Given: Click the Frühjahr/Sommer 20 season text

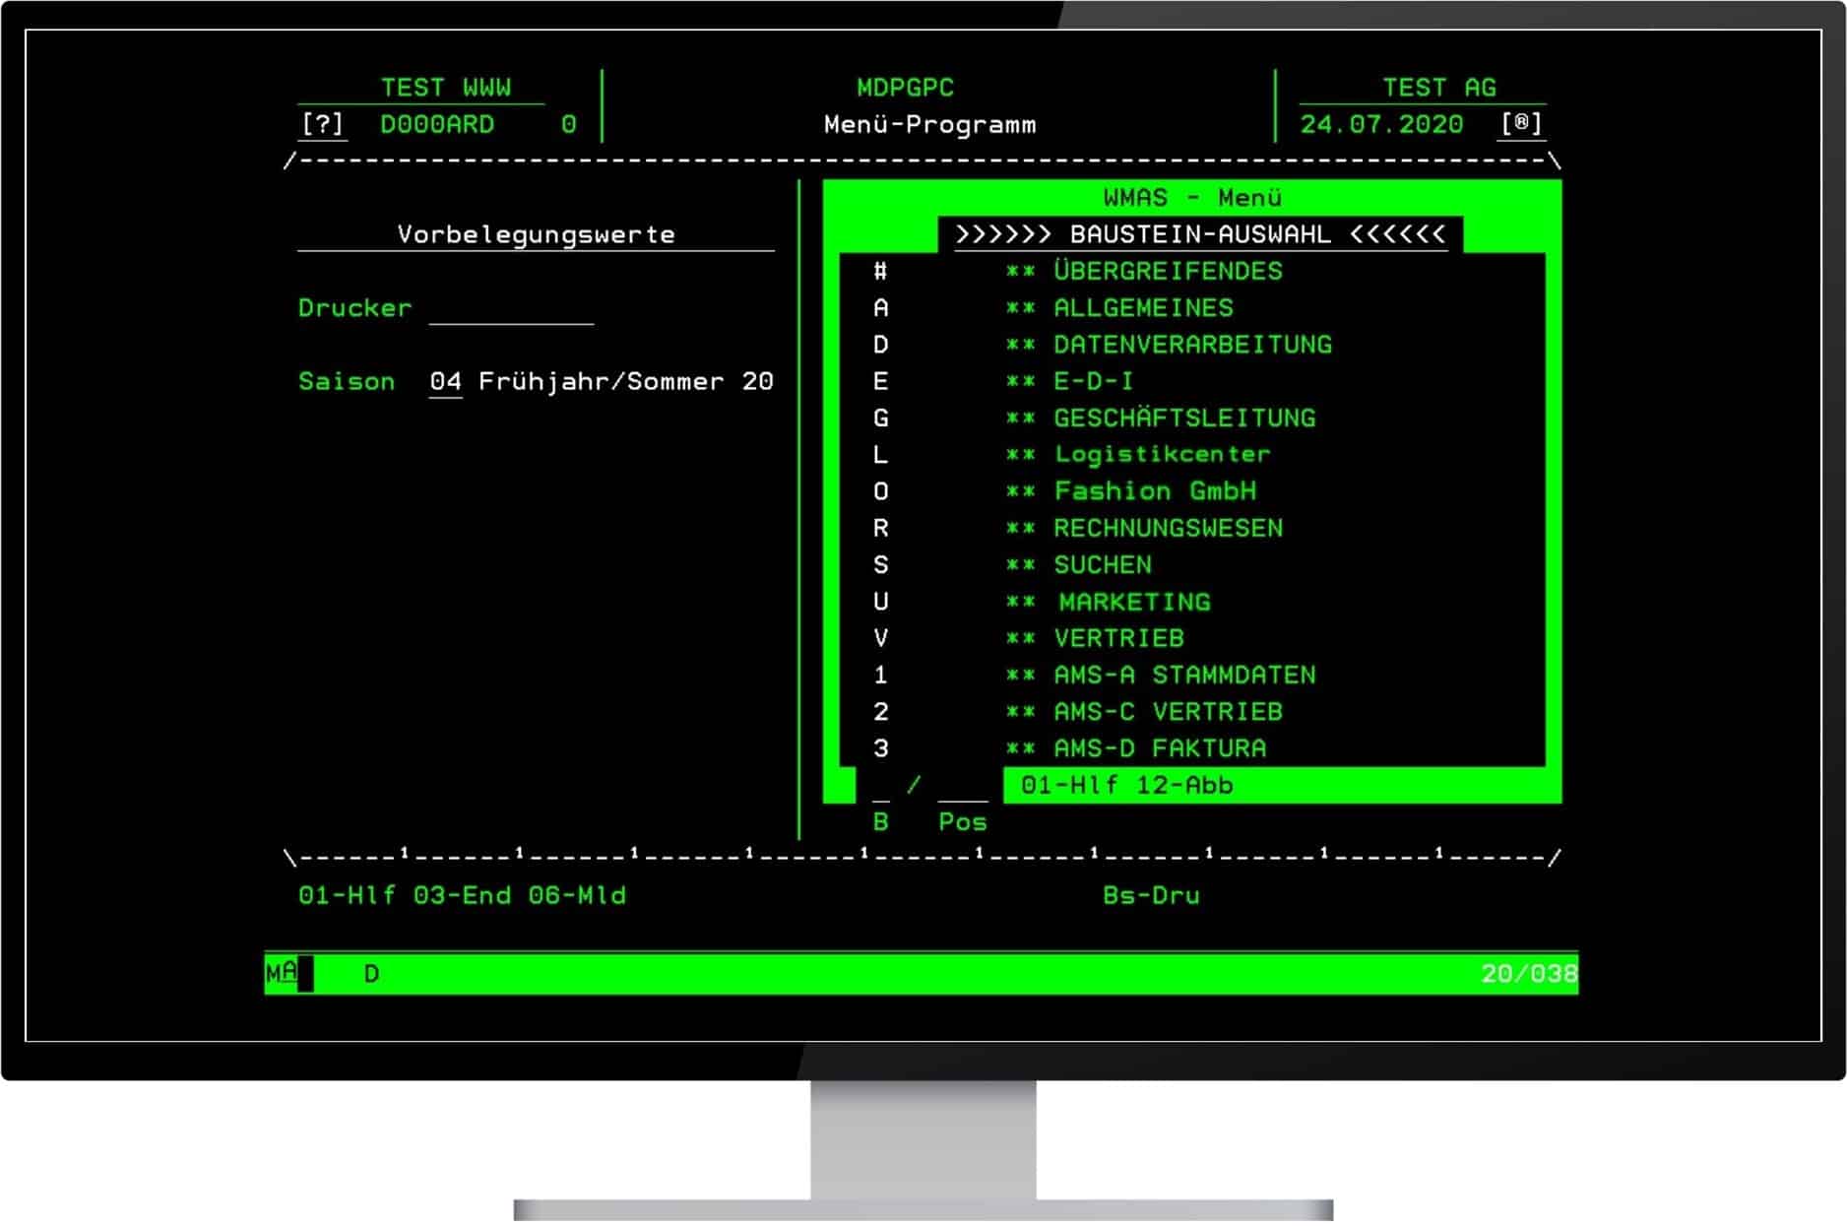Looking at the screenshot, I should (625, 382).
